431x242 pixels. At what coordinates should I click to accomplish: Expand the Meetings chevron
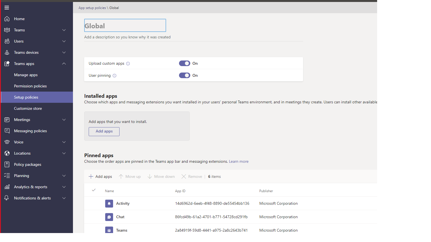(64, 120)
